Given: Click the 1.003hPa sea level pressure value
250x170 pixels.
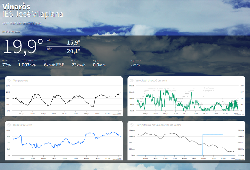Looking at the screenshot, I should 27,65.
